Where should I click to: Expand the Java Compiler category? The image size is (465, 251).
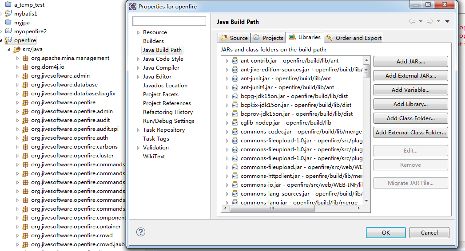pos(138,68)
